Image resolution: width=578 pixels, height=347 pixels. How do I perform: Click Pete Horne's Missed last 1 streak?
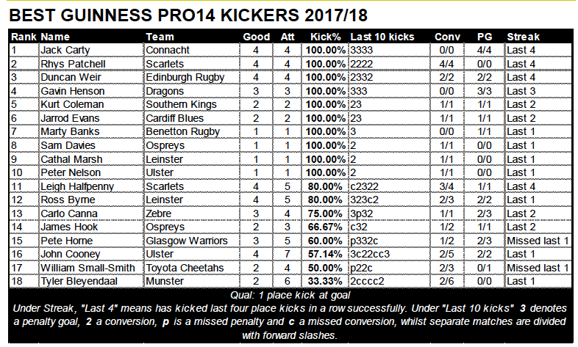click(x=538, y=241)
